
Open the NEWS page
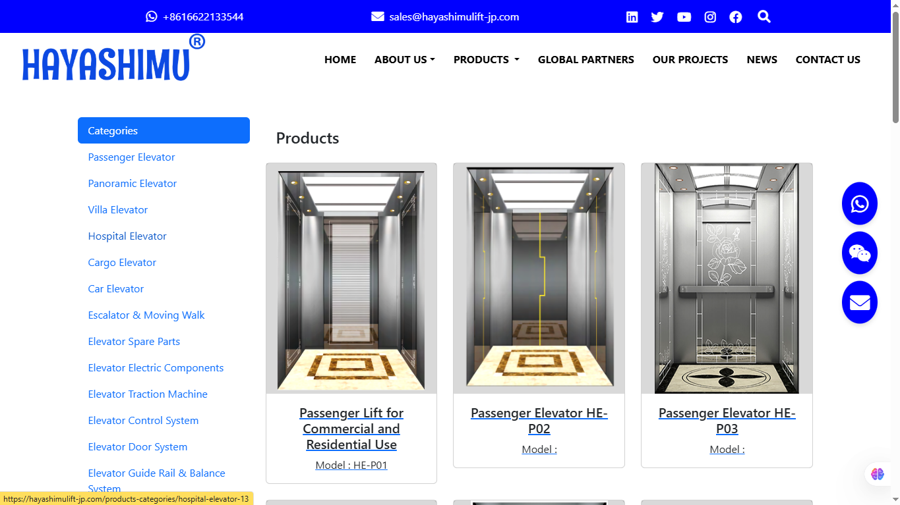click(x=762, y=59)
